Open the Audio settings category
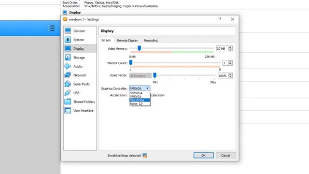Screen dimensions: 309x174 click(x=80, y=66)
